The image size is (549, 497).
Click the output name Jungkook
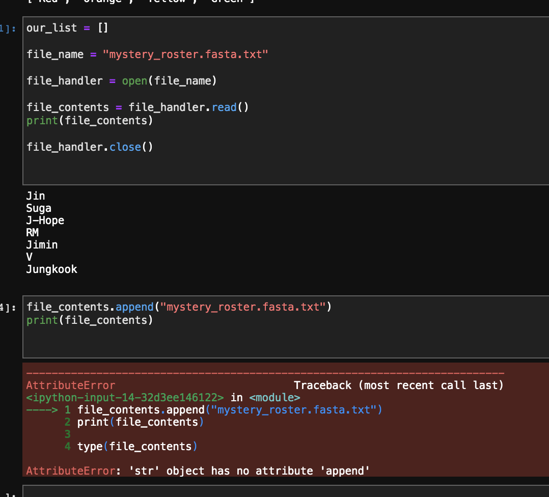point(51,269)
